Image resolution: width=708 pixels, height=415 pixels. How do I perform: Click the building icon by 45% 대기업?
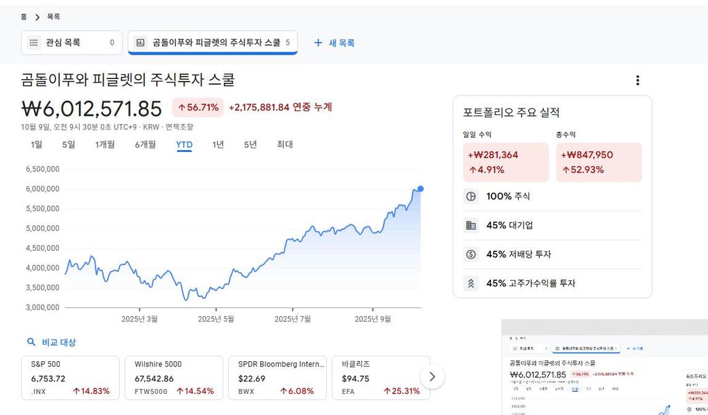(470, 226)
